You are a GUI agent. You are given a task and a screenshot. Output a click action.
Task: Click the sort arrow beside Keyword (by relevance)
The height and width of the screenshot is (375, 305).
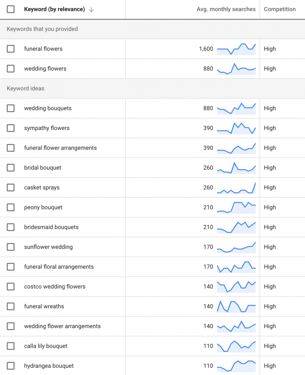click(91, 10)
